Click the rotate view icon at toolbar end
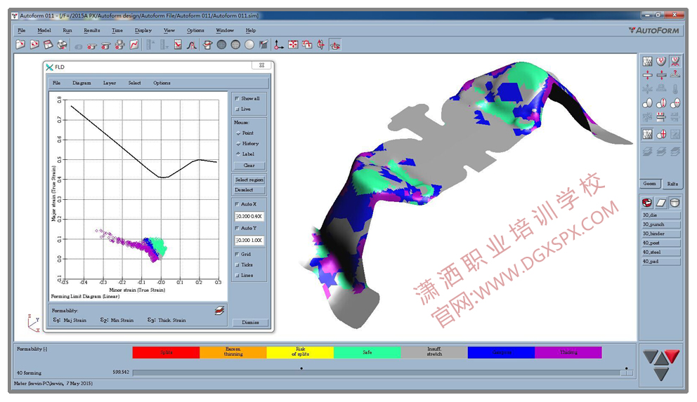 [x=335, y=44]
